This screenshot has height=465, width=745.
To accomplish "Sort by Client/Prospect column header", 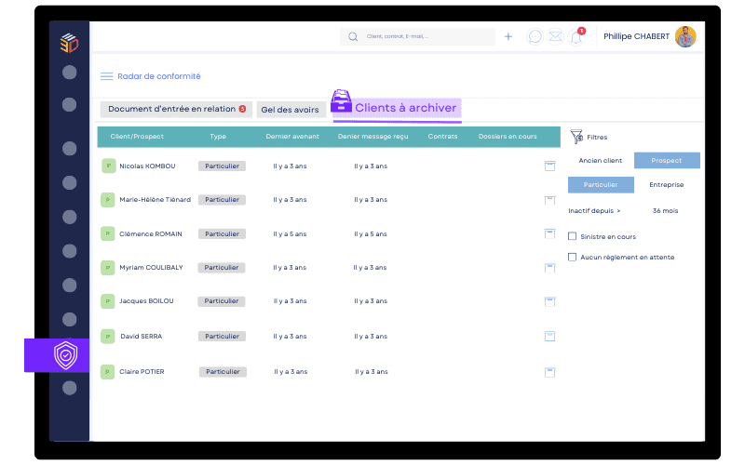I will pos(137,137).
